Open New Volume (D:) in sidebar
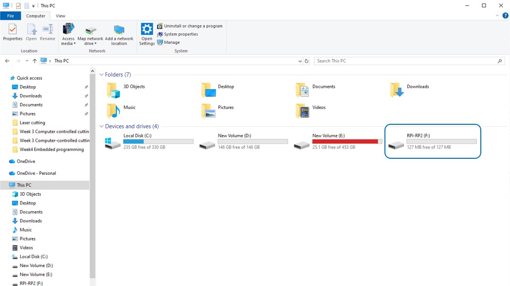 point(36,266)
